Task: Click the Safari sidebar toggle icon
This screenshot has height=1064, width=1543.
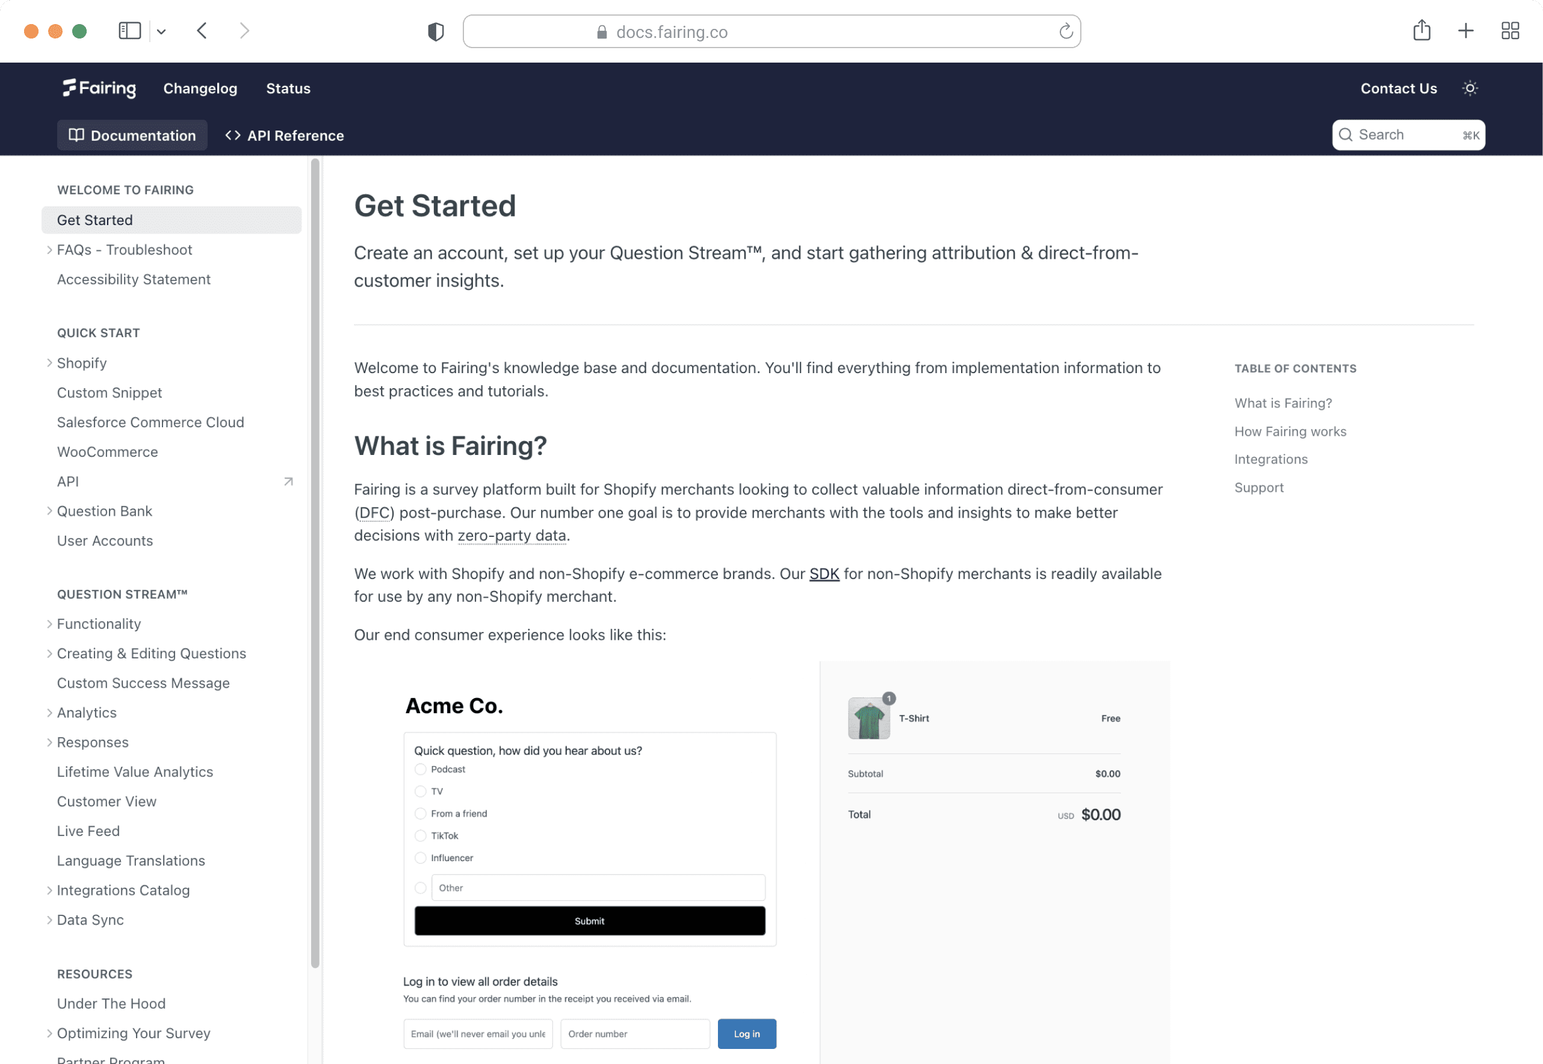Action: [129, 31]
